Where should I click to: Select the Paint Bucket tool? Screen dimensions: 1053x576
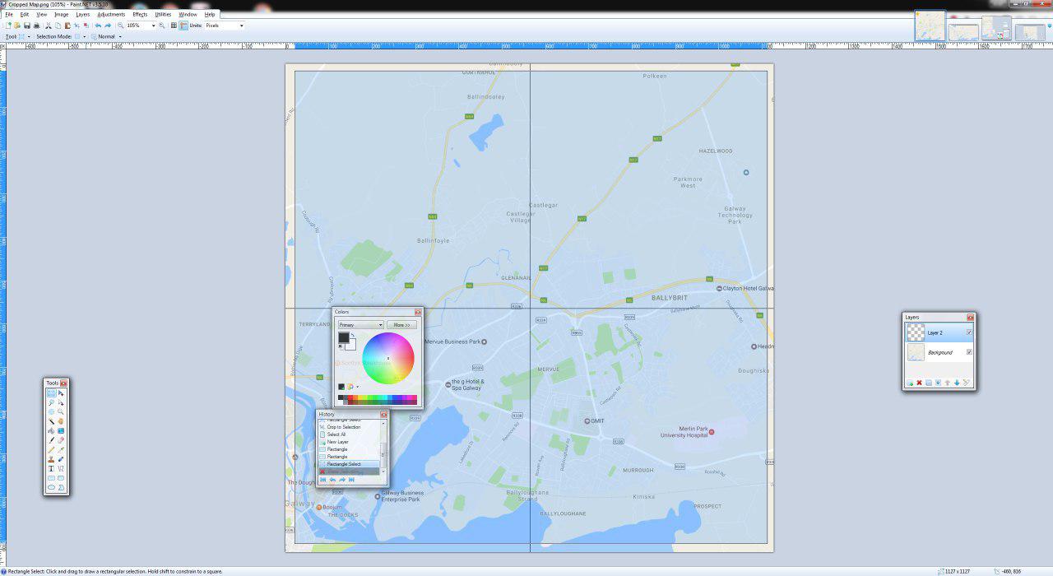click(52, 431)
